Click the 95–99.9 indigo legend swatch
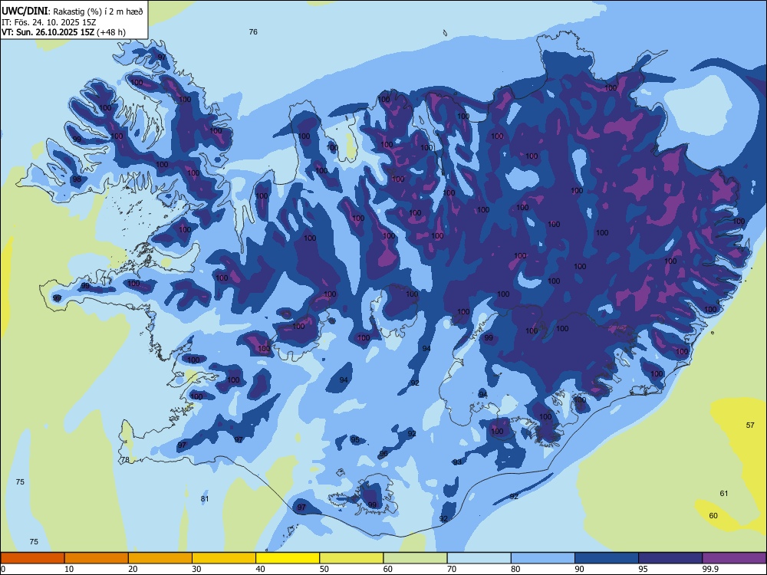 click(670, 558)
